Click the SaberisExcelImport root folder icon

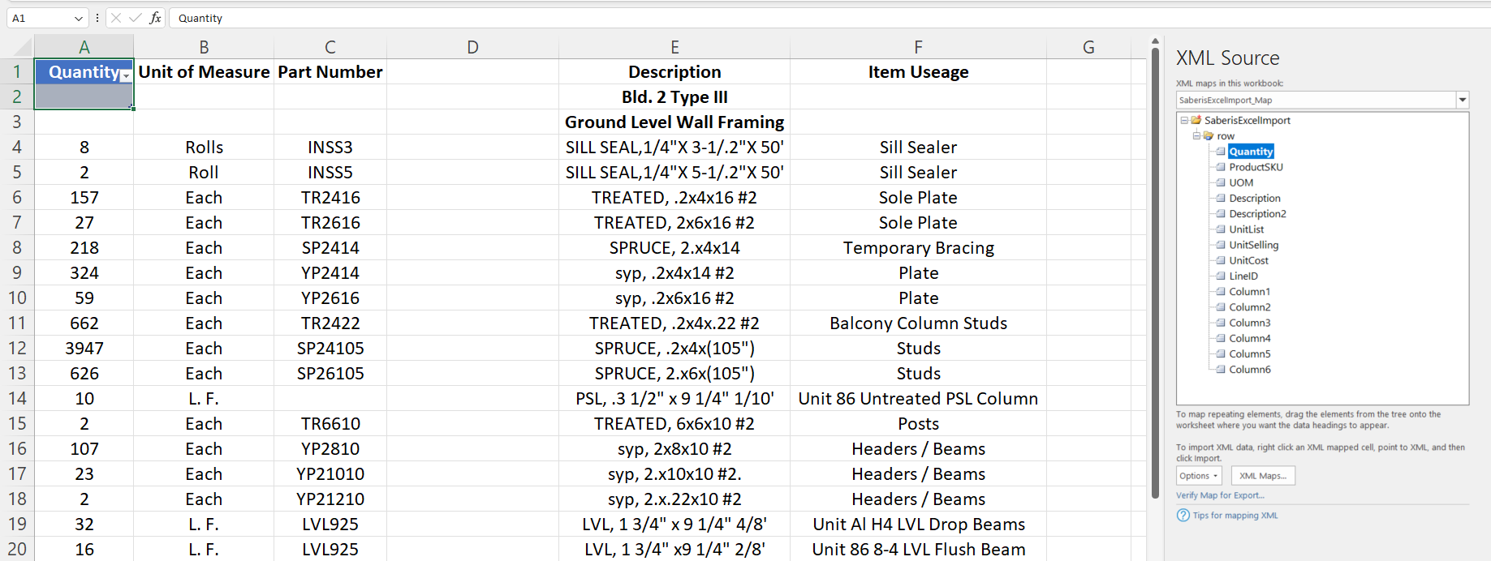[x=1196, y=120]
